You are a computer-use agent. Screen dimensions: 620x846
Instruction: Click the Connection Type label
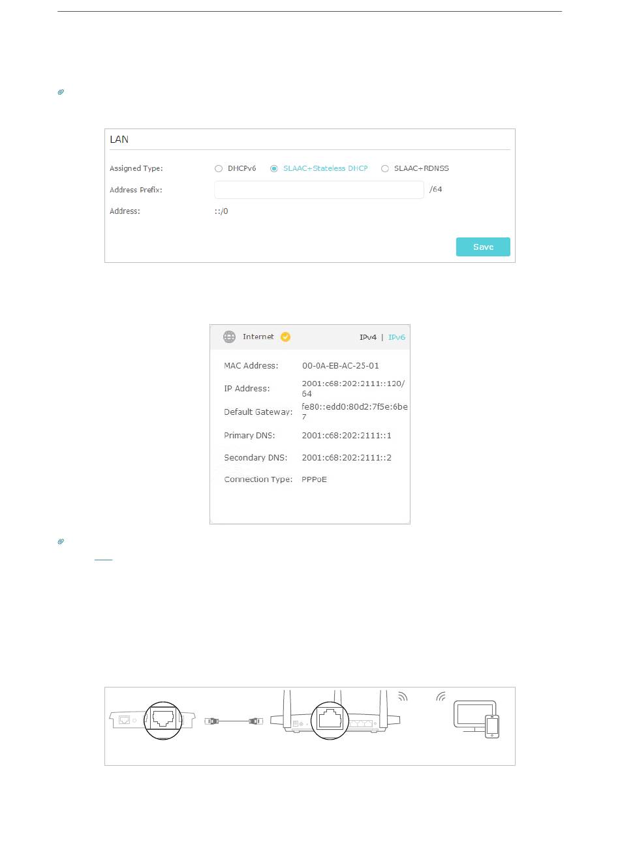tap(258, 479)
